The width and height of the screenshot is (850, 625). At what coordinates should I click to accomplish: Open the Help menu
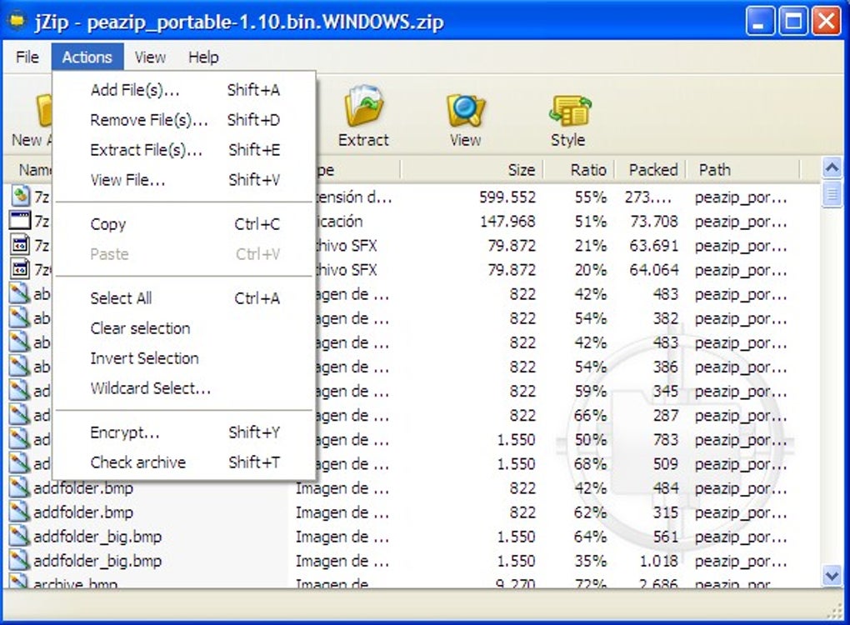click(x=203, y=57)
